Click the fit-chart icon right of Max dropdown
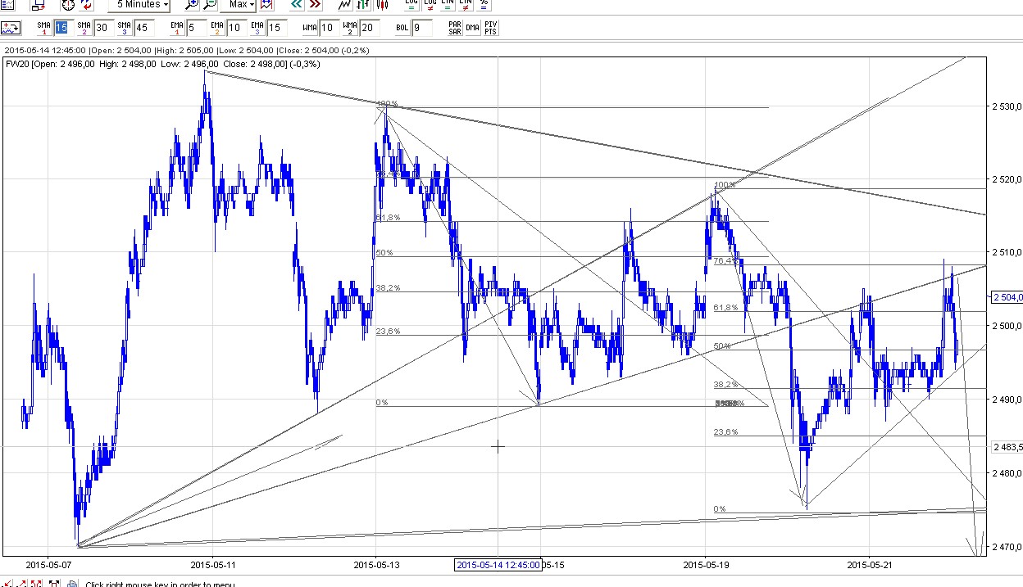 coord(266,4)
